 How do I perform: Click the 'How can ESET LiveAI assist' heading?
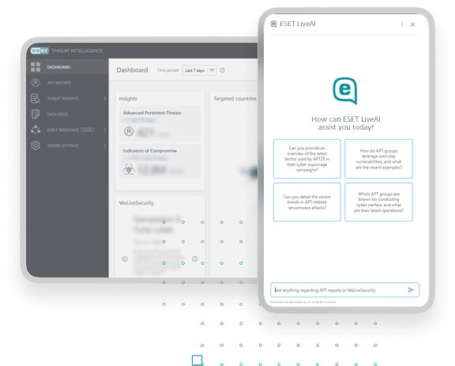[x=346, y=123]
